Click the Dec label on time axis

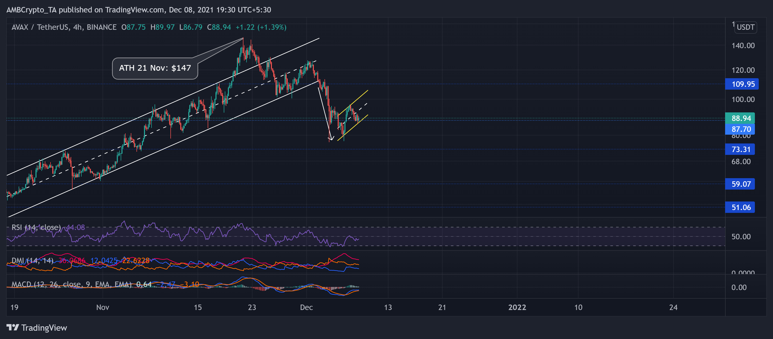[306, 307]
